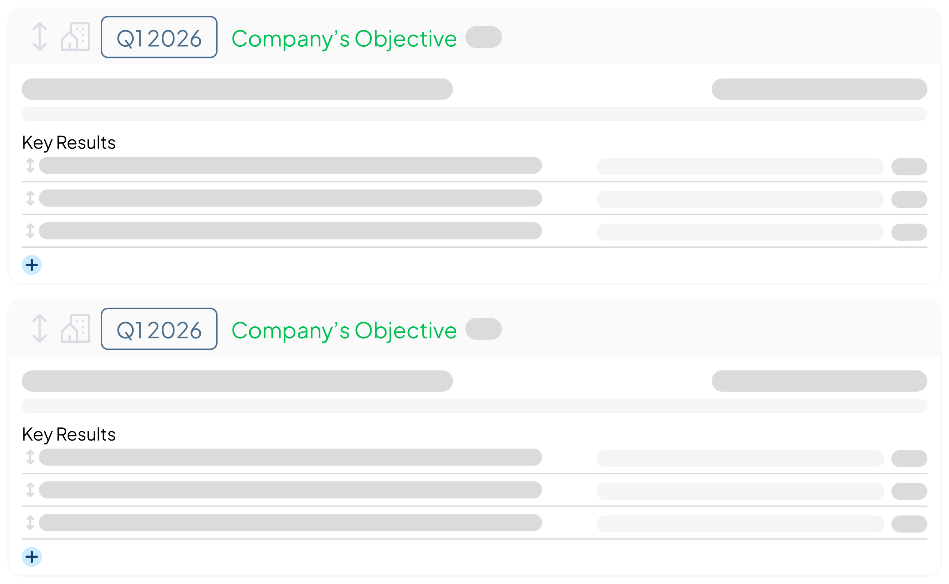The height and width of the screenshot is (584, 949).
Task: Add a key result to the bottom objective
Action: coord(32,557)
